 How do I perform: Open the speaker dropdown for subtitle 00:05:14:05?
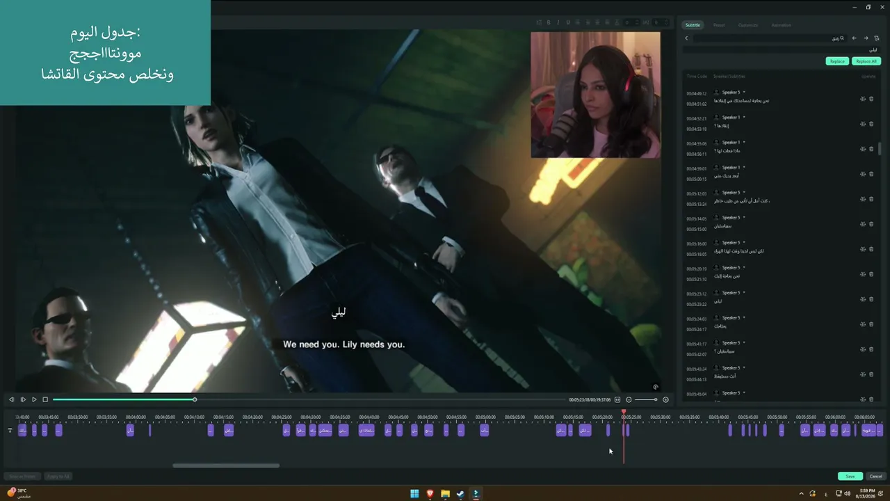(x=744, y=217)
